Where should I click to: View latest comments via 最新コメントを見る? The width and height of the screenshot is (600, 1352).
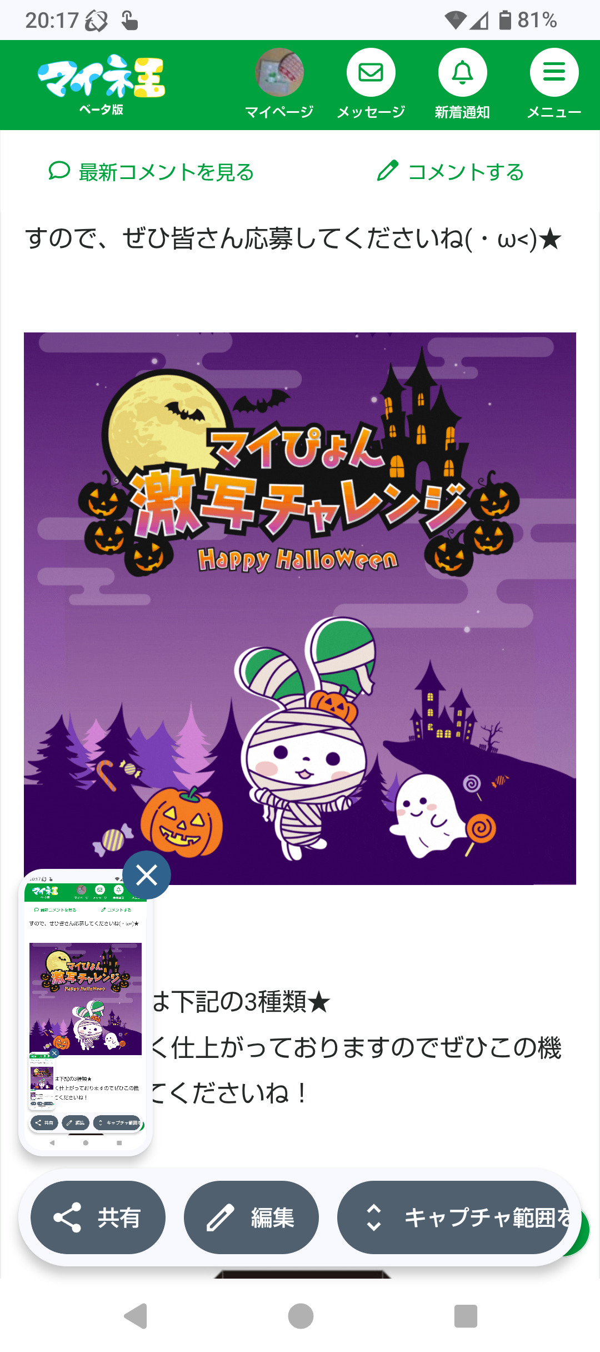tap(151, 172)
